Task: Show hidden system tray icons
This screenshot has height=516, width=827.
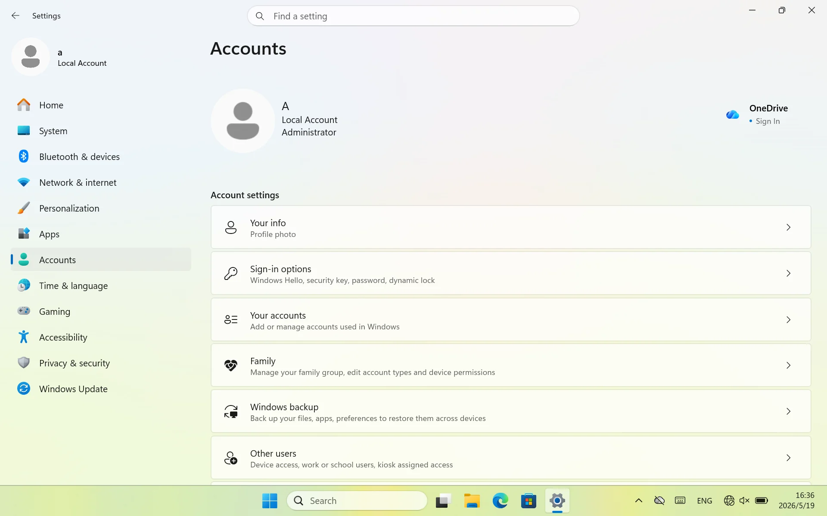Action: click(x=639, y=501)
